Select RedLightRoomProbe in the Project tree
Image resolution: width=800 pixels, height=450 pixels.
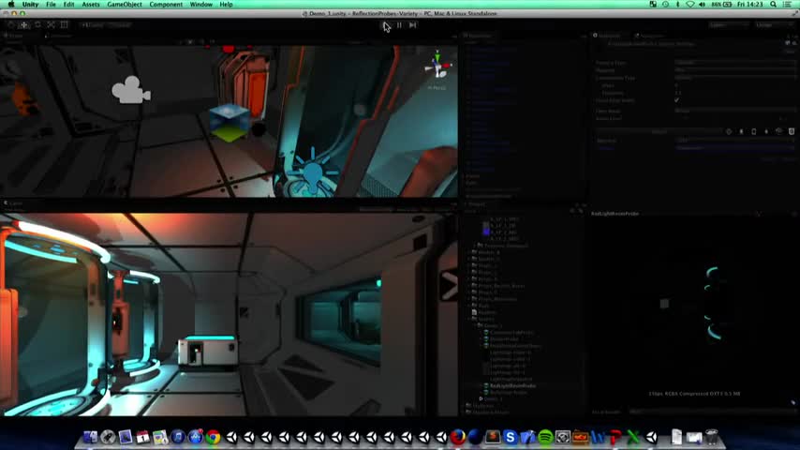pos(512,385)
